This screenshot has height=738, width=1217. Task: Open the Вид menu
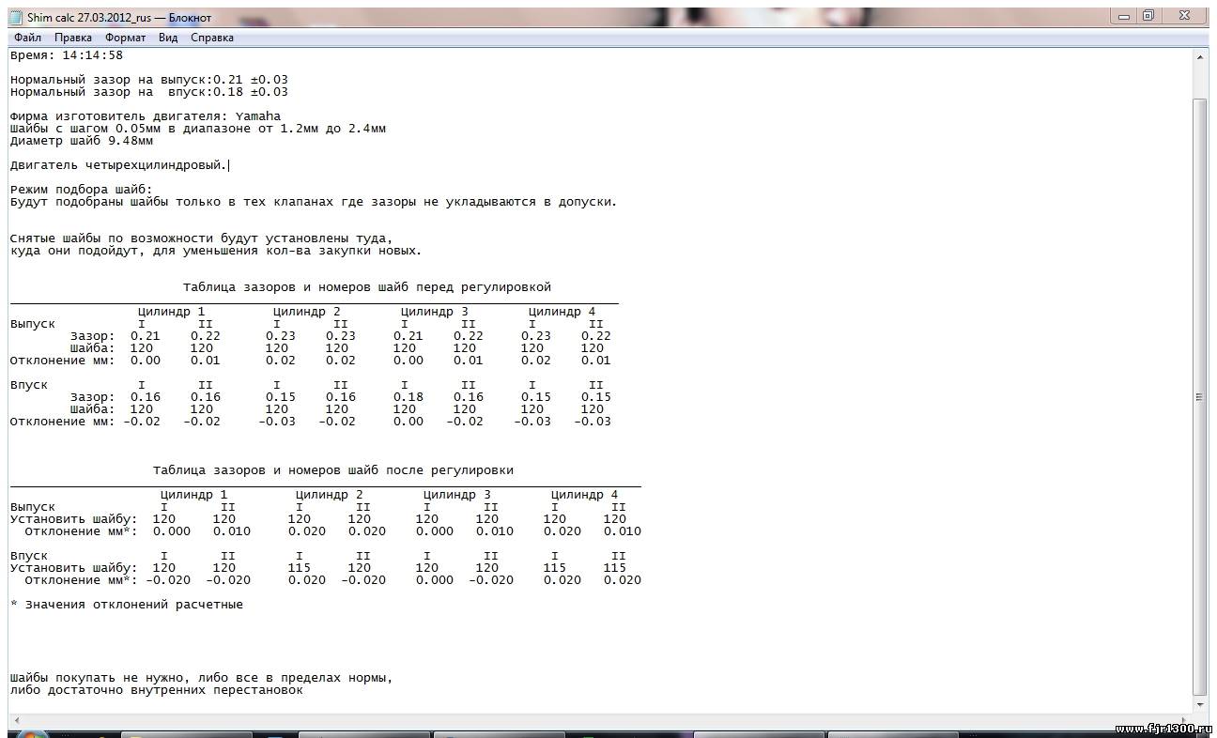click(168, 38)
